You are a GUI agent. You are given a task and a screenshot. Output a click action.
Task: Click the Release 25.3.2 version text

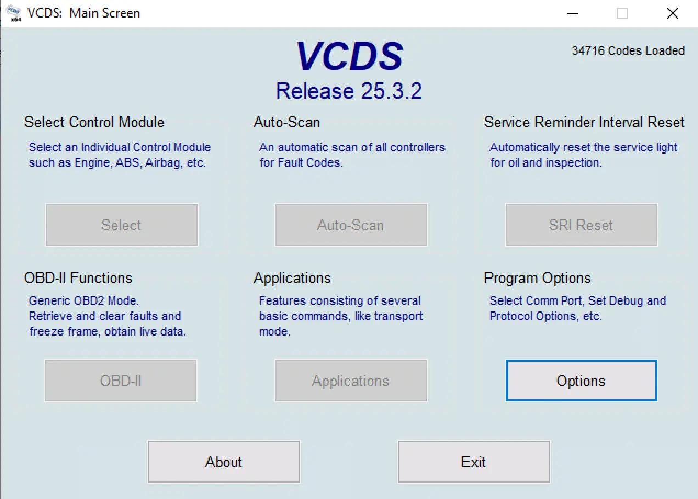(x=349, y=91)
